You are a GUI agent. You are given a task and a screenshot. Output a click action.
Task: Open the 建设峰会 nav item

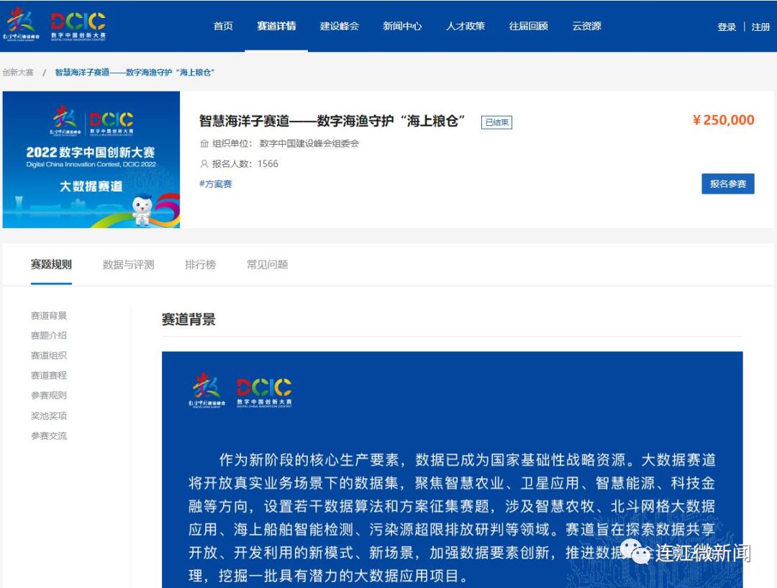coord(340,27)
